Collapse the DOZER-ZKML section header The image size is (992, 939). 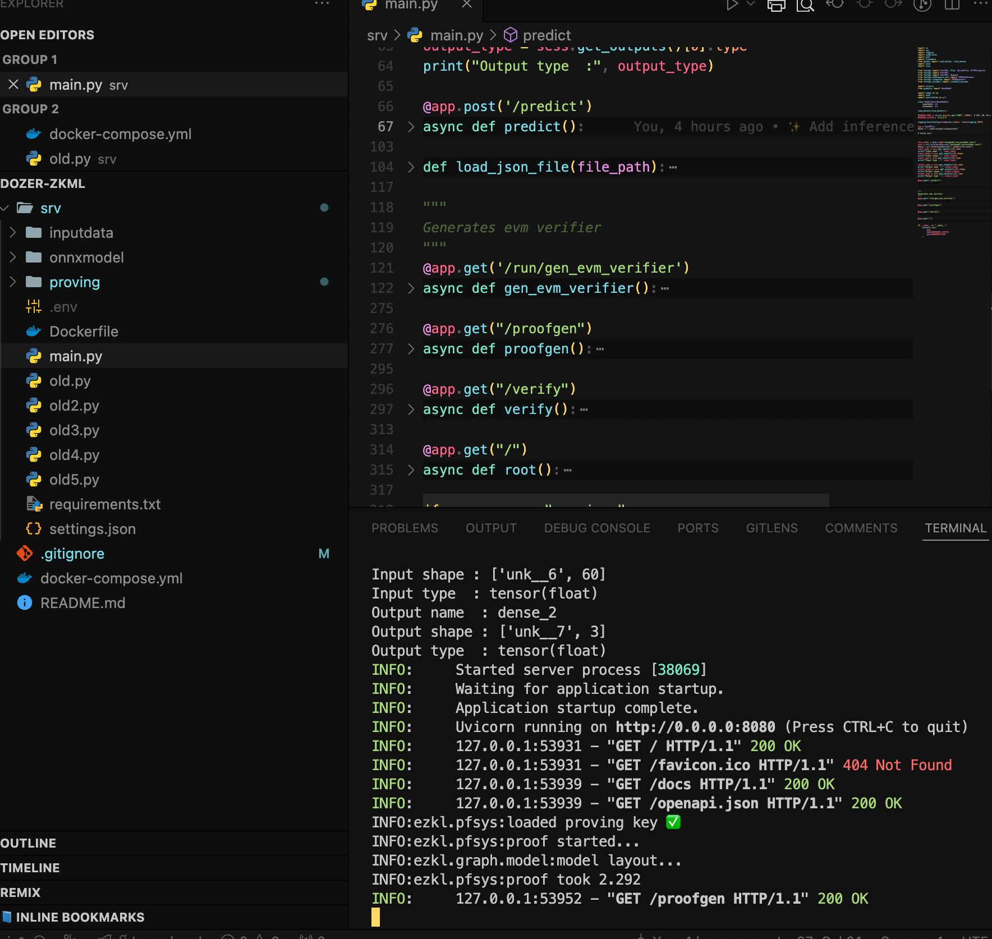click(x=43, y=183)
